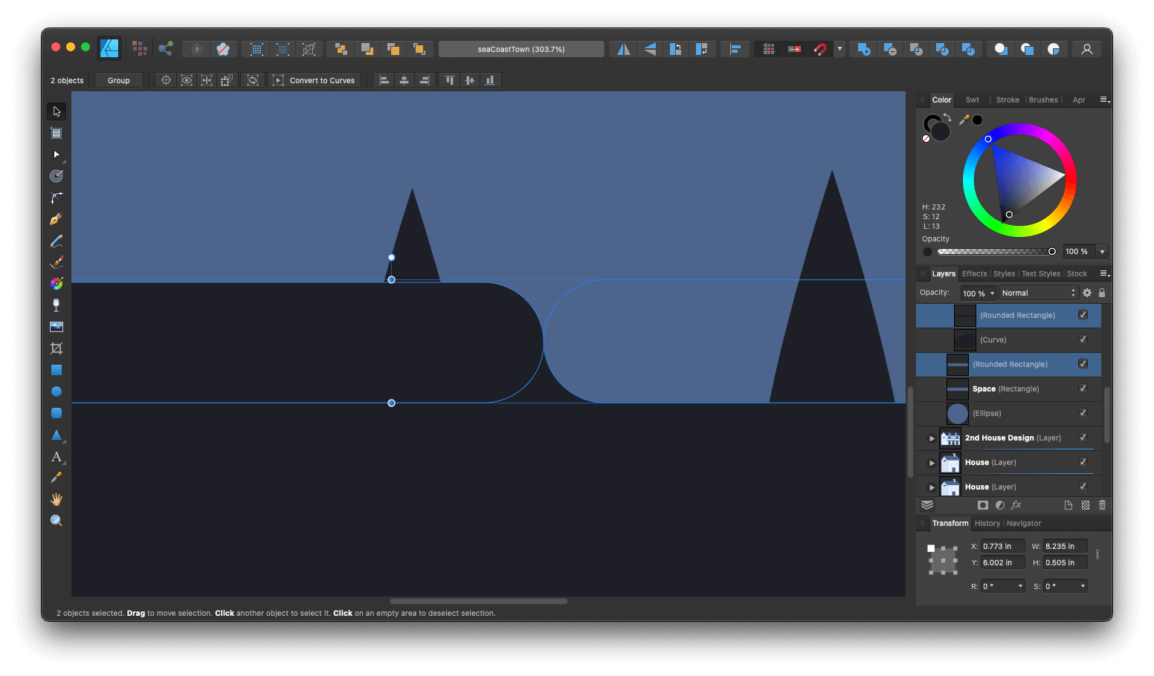The height and width of the screenshot is (676, 1154).
Task: Click the Add boolean operation icon
Action: (863, 48)
